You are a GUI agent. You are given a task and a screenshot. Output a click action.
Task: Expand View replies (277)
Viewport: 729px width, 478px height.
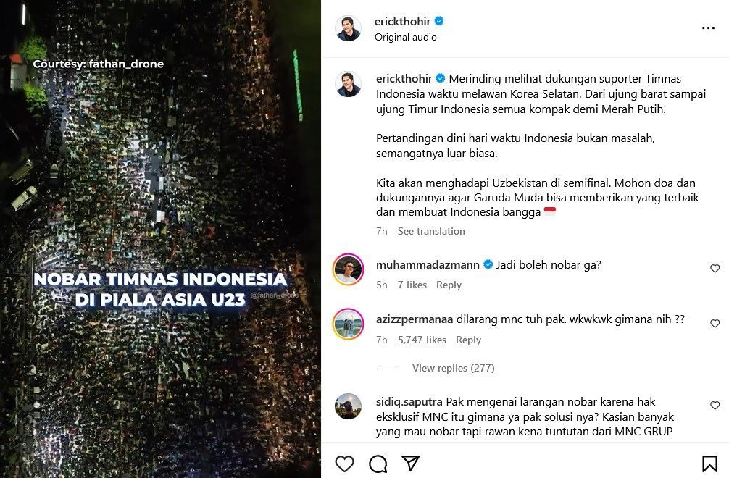point(454,368)
